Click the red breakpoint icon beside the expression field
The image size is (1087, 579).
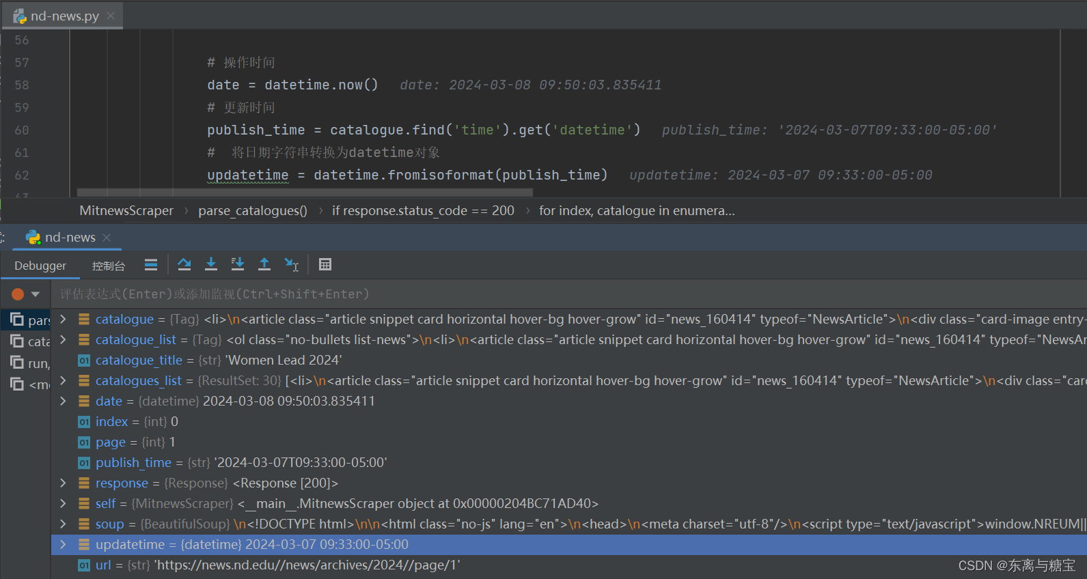(18, 294)
